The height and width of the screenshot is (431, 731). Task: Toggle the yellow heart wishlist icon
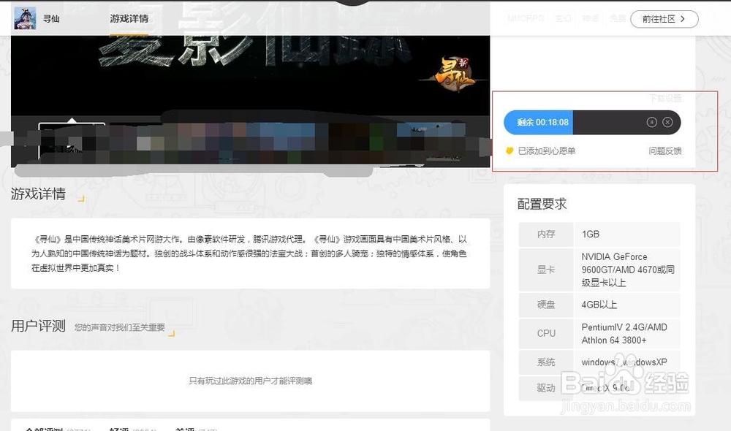pos(510,150)
